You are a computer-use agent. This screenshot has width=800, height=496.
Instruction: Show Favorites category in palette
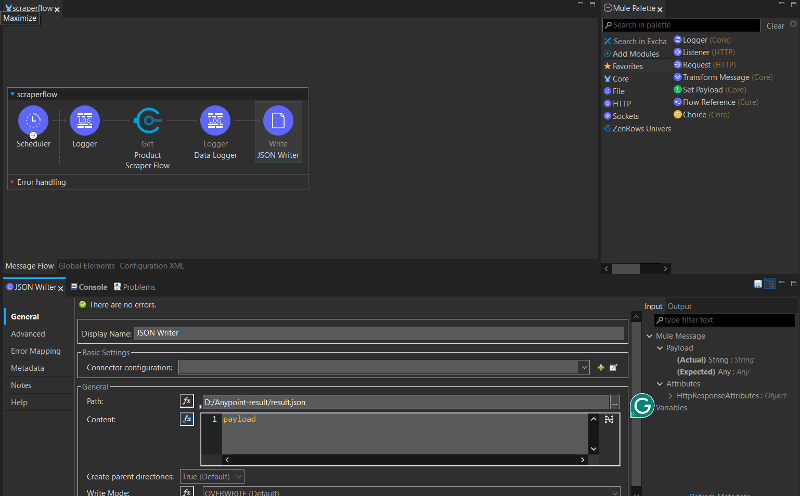(x=623, y=66)
